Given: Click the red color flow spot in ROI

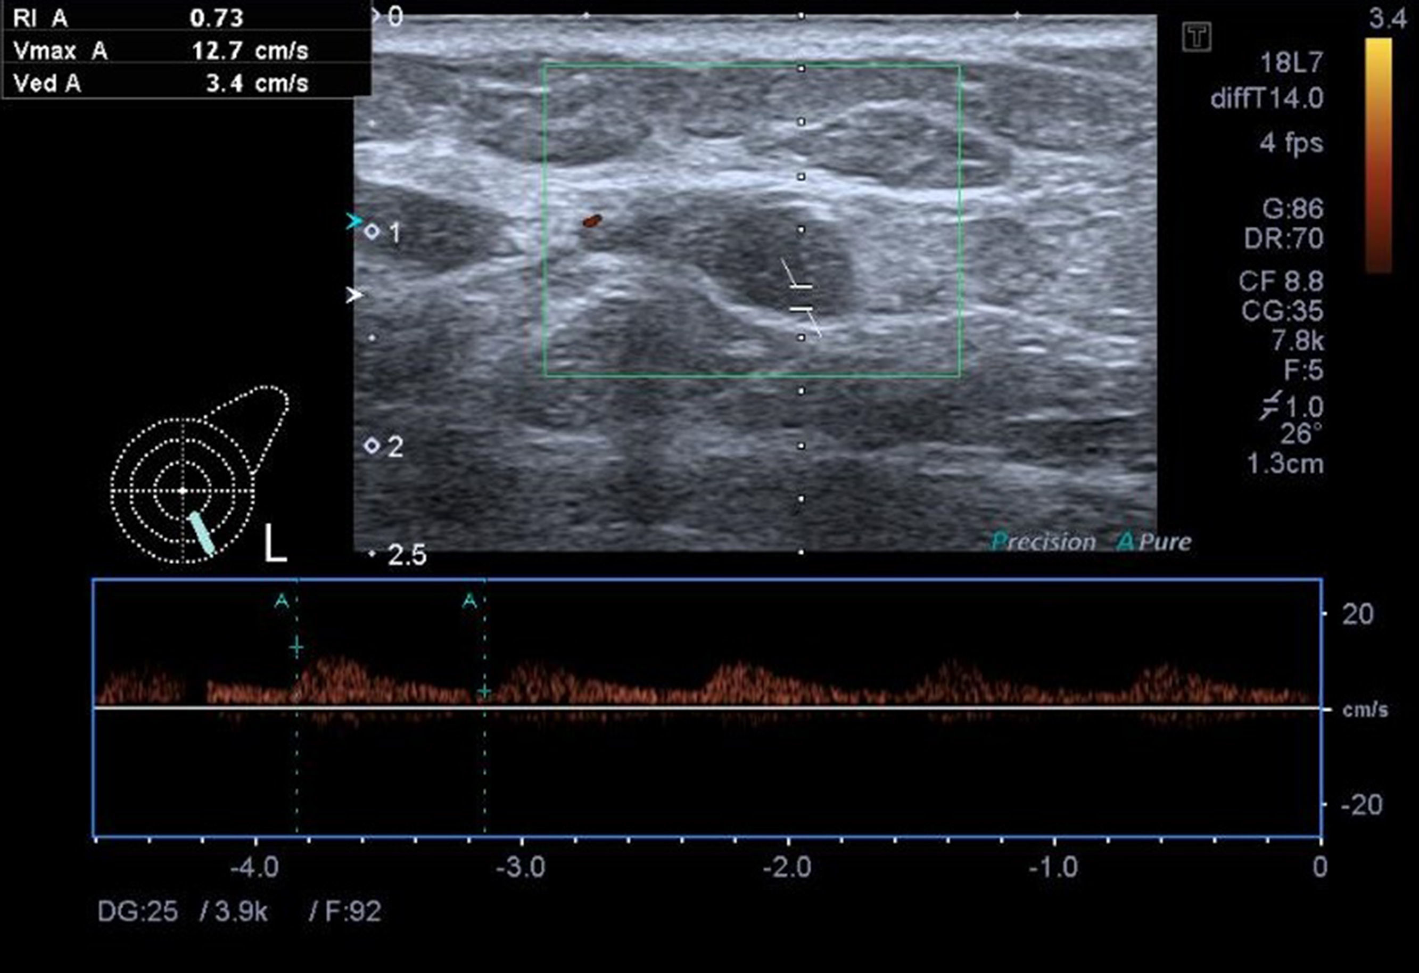Looking at the screenshot, I should (x=592, y=221).
